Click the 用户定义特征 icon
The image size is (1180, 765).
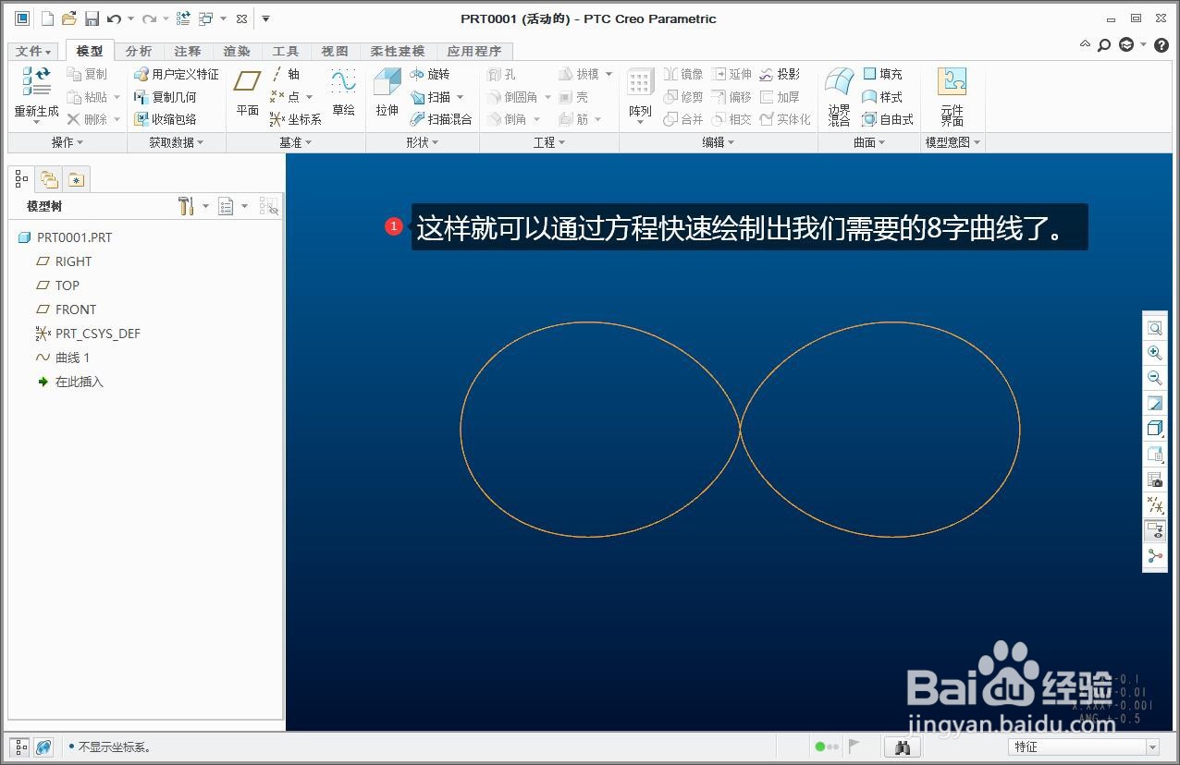click(177, 74)
